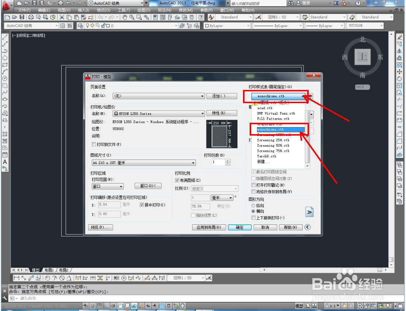Click the text style A icon

coord(211,17)
